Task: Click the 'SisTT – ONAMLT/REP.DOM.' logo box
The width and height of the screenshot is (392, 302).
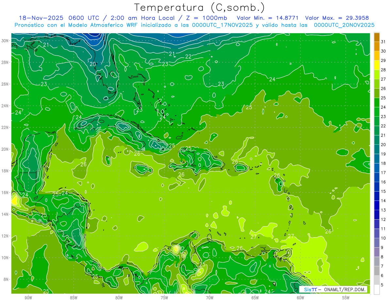Action: pos(333,289)
